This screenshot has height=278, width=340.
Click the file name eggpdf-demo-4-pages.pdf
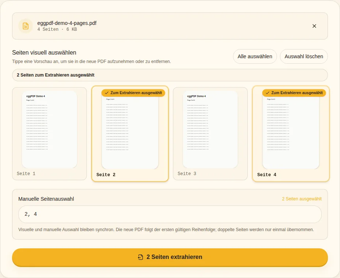(67, 23)
